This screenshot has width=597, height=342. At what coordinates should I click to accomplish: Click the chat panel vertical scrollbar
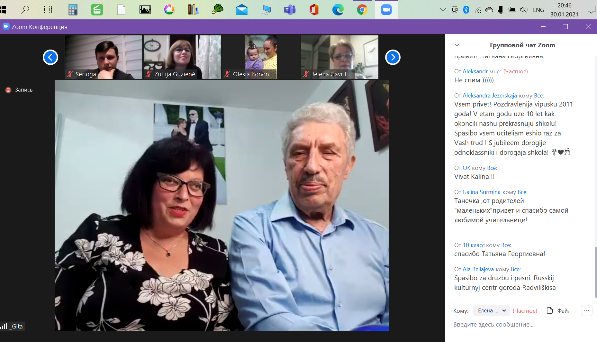595,272
